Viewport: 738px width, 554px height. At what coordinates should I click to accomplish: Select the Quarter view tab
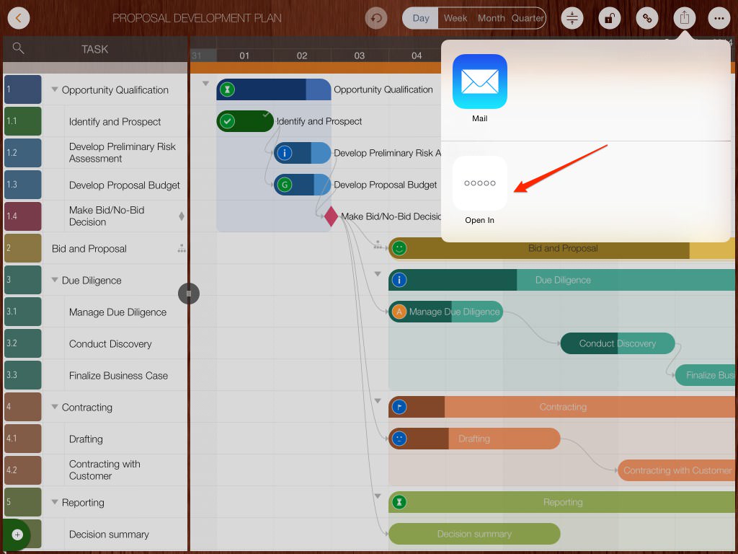(x=528, y=18)
